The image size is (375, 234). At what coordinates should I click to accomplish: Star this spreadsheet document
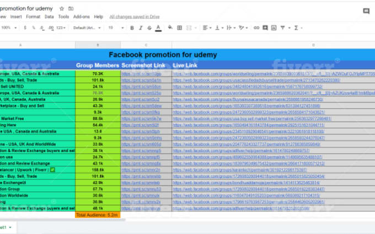pyautogui.click(x=62, y=9)
